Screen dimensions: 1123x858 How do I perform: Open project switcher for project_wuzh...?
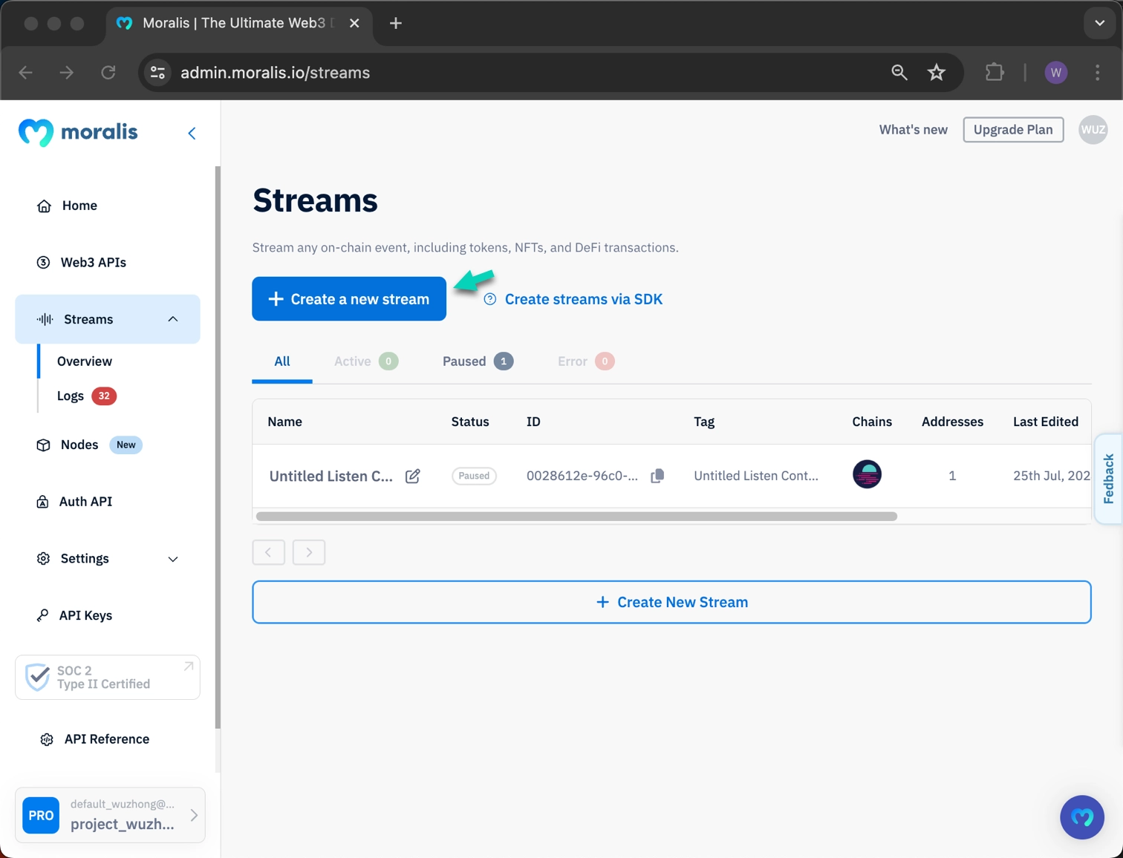click(x=110, y=815)
